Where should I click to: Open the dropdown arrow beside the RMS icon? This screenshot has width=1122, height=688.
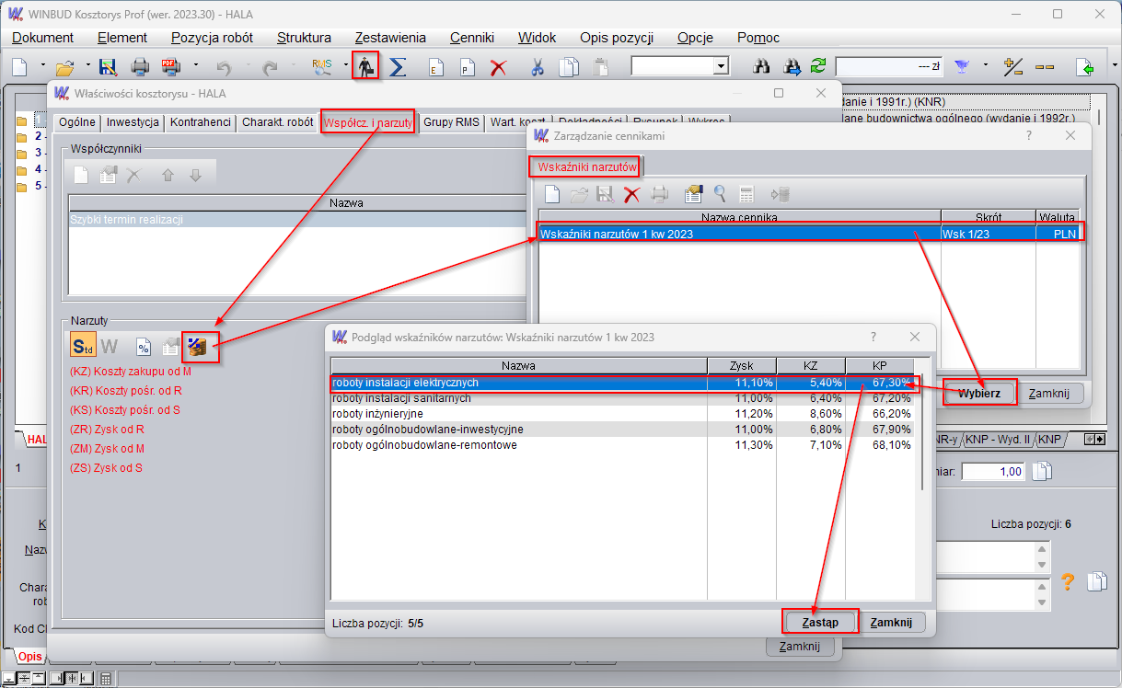pos(346,67)
